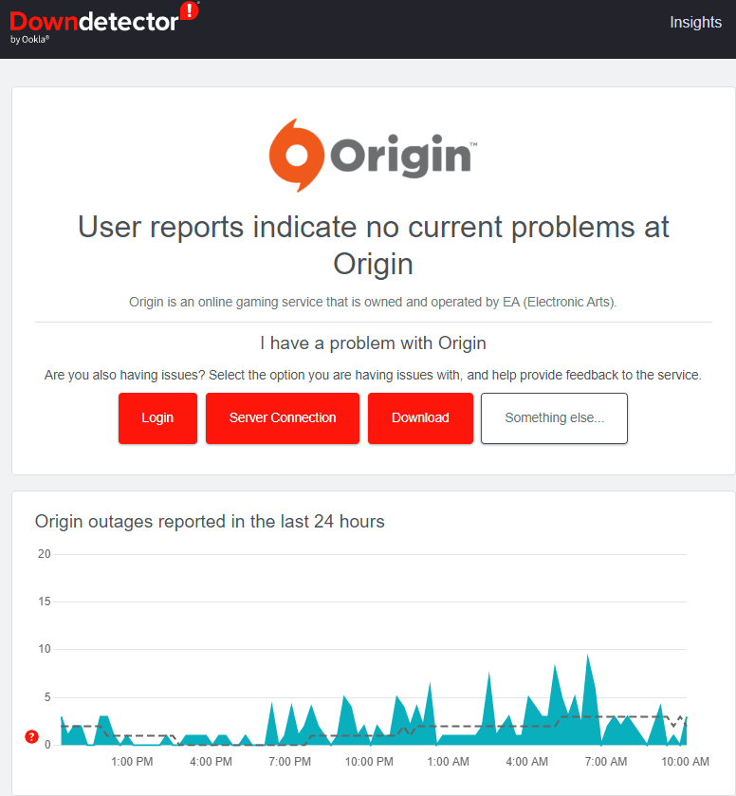
Task: Click the 10:00 PM axis label
Action: pos(369,762)
